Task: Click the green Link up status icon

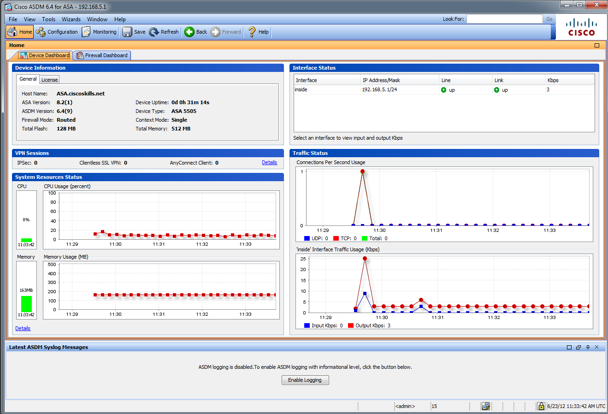Action: [496, 90]
